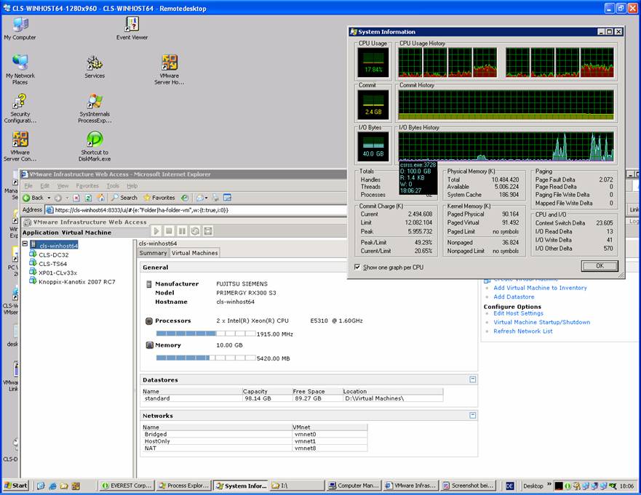This screenshot has width=641, height=495.
Task: Select XP01-CLv33x virtual machine
Action: click(57, 273)
